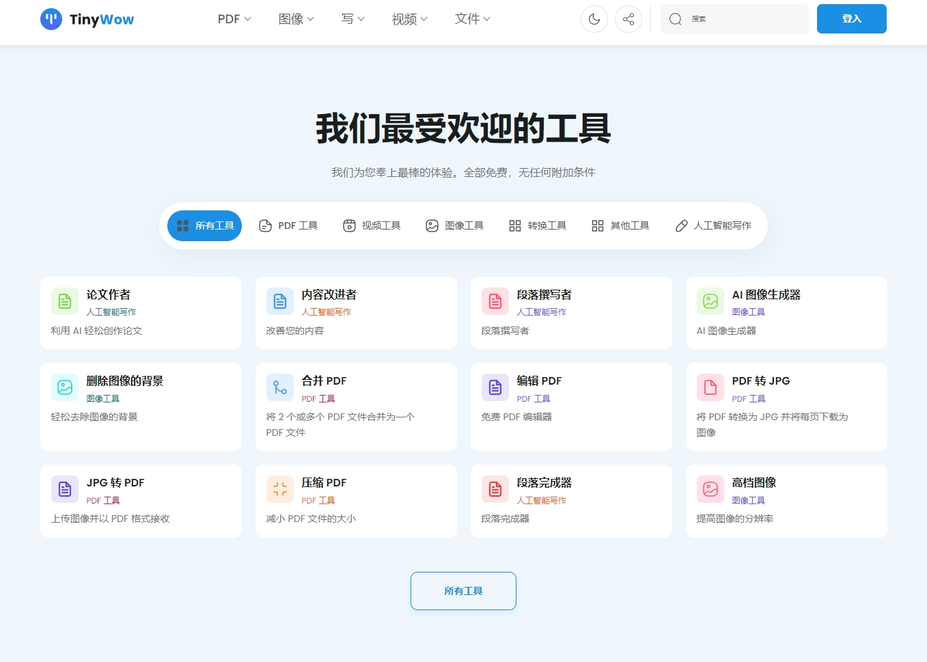Click the 论文作者 green document icon
927x662 pixels.
coord(65,301)
